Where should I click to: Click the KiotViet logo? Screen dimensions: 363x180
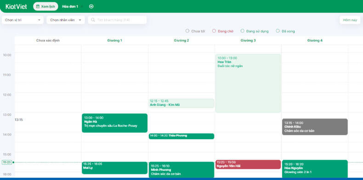click(x=16, y=6)
